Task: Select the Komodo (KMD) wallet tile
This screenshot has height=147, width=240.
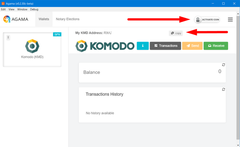Action: 32,49
